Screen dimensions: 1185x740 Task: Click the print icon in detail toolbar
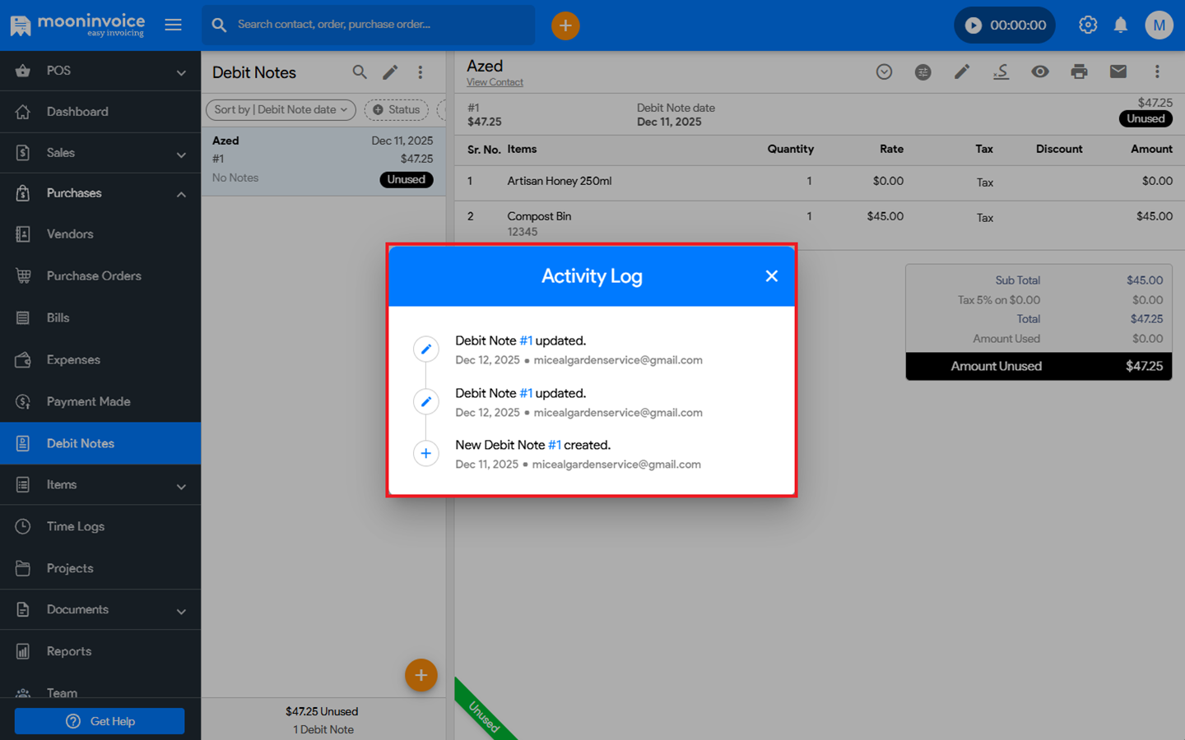[1079, 72]
